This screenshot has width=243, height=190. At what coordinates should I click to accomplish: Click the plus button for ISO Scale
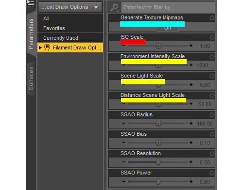(191, 46)
